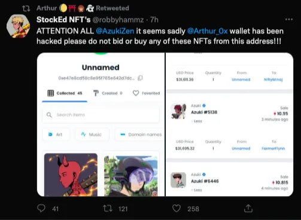The width and height of the screenshot is (301, 220).
Task: Collapse Azuki #5138 details with Less
Action: (x=197, y=121)
